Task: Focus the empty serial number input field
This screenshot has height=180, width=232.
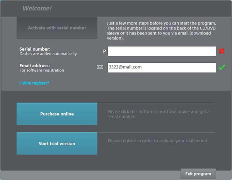Action: pyautogui.click(x=162, y=51)
